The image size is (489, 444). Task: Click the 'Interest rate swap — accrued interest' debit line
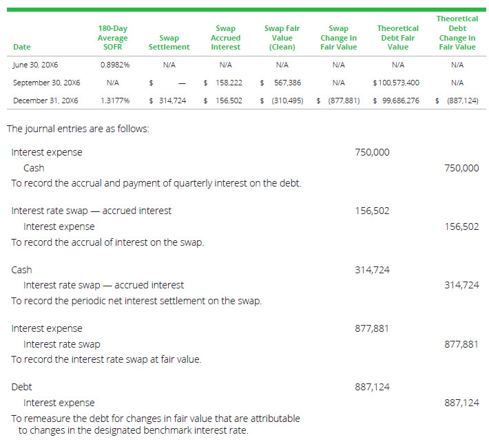92,211
